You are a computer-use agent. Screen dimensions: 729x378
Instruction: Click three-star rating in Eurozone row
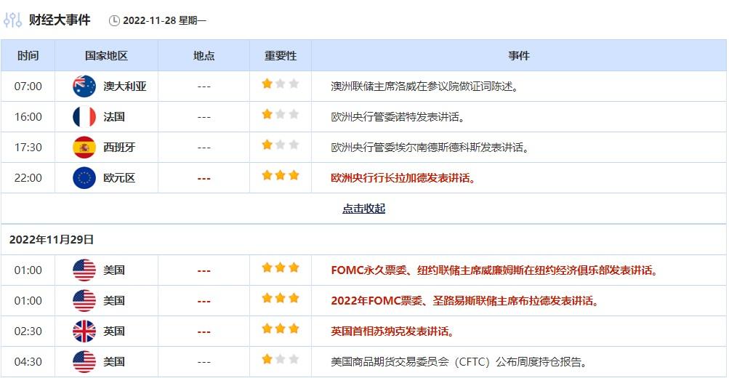(x=280, y=176)
